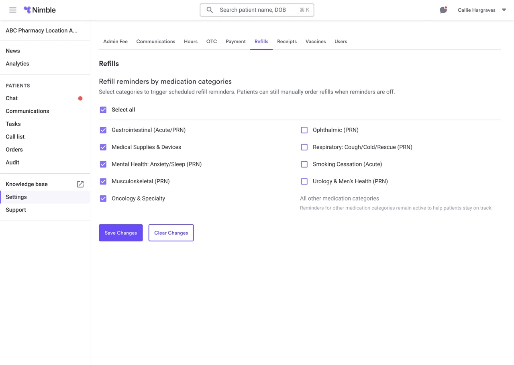
Task: Open the Communications settings tab
Action: [x=156, y=41]
